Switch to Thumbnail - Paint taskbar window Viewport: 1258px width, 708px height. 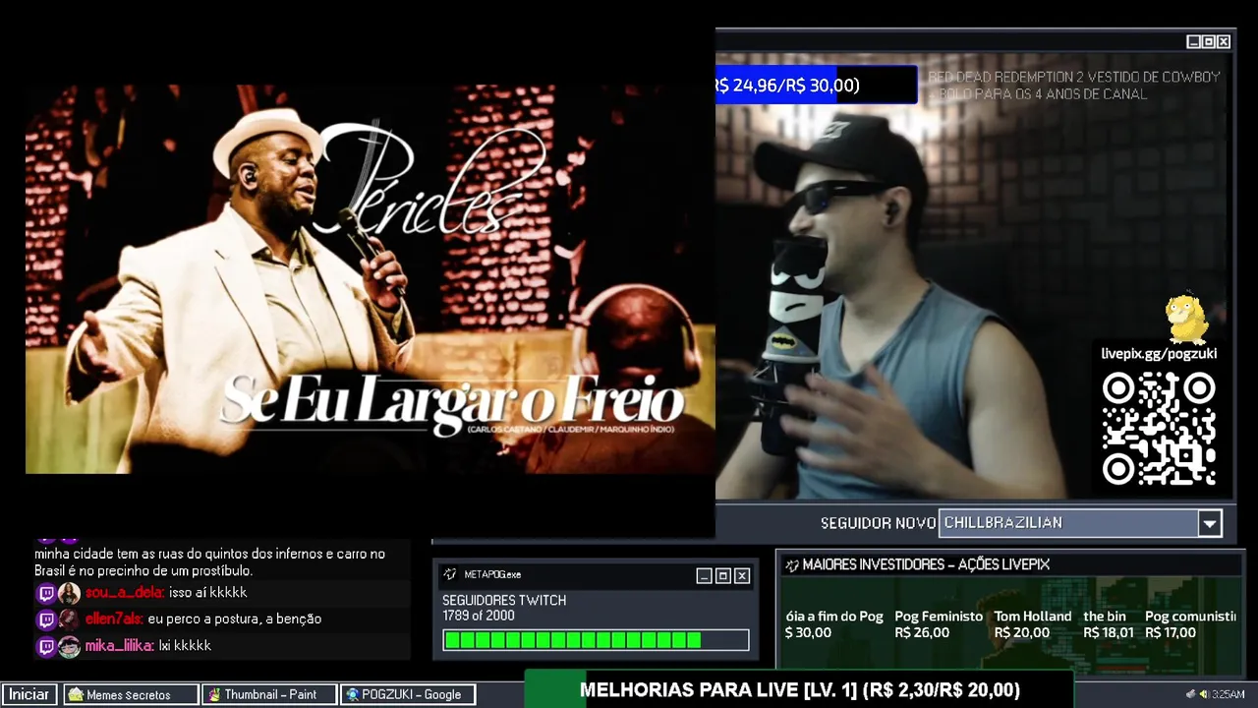pyautogui.click(x=269, y=694)
